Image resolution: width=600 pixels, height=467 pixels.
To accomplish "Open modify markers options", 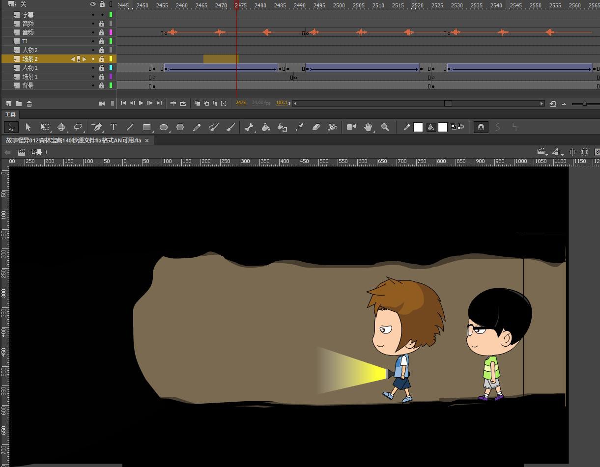I will 224,103.
